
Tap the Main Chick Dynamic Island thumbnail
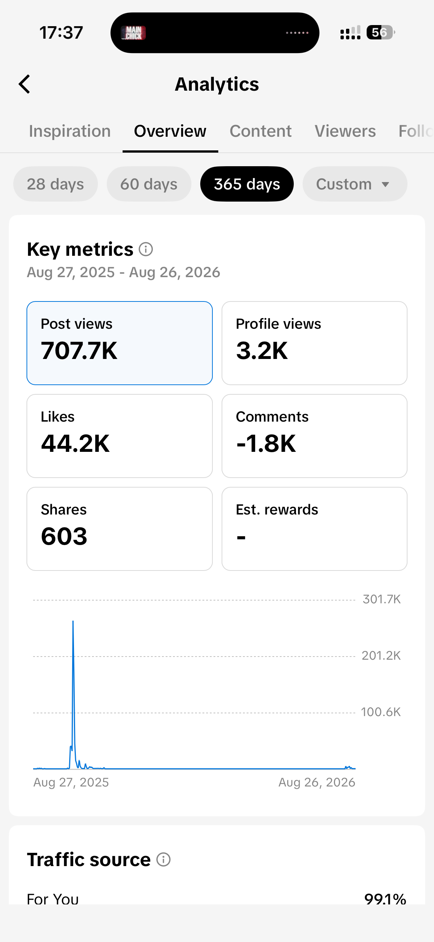[134, 33]
